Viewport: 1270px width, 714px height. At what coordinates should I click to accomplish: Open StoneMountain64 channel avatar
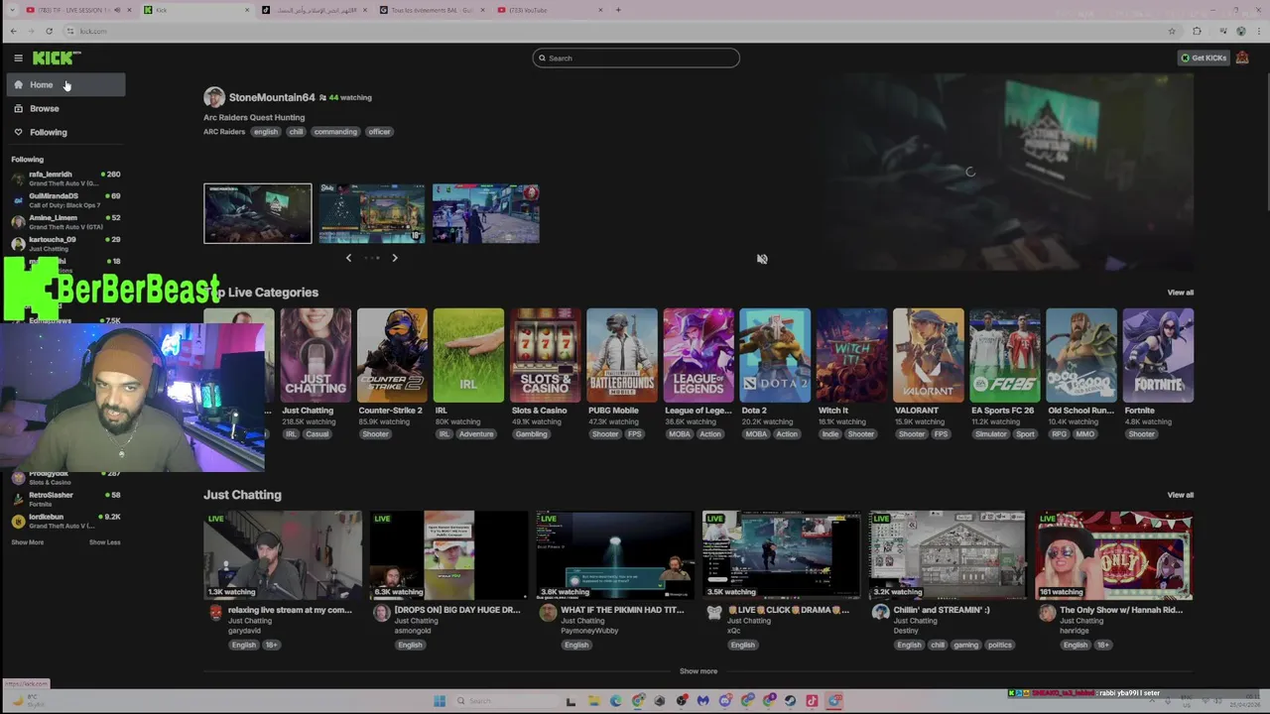[213, 97]
